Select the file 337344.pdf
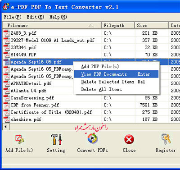180x170 pixels. coord(23,47)
